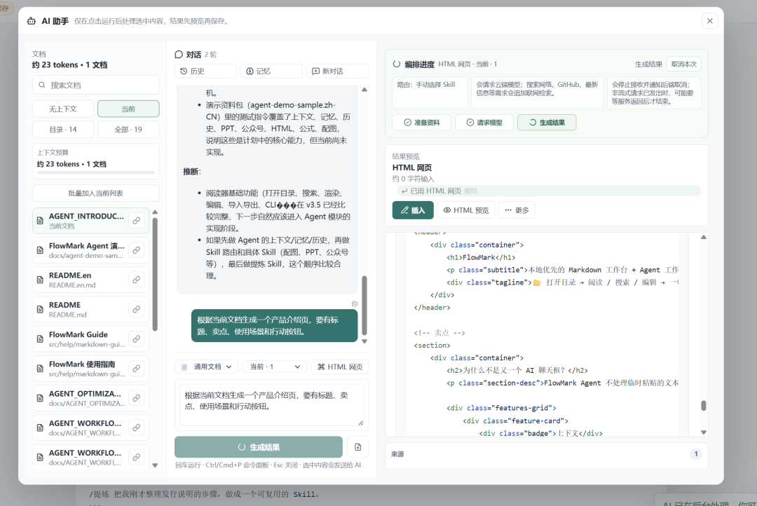Screen dimensions: 757x506
Task: Click 取消本次 to cancel generation
Action: click(683, 64)
